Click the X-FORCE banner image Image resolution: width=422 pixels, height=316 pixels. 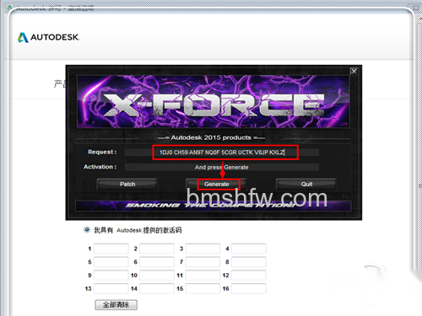[x=214, y=102]
